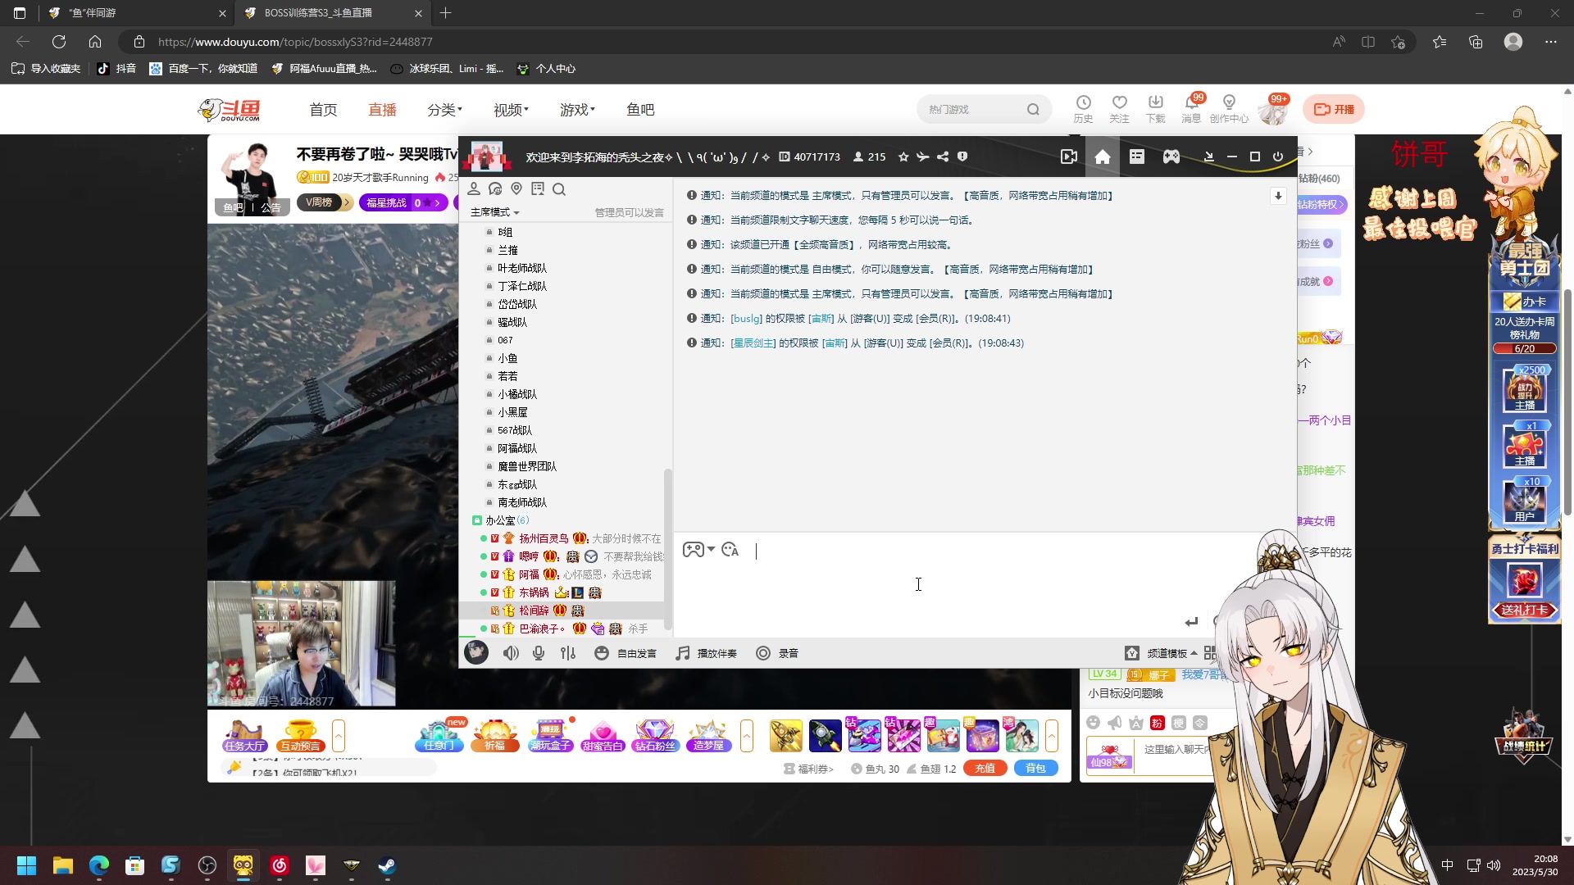Screen dimensions: 1574x885
Task: Favorite the YY channel with star icon
Action: [903, 157]
